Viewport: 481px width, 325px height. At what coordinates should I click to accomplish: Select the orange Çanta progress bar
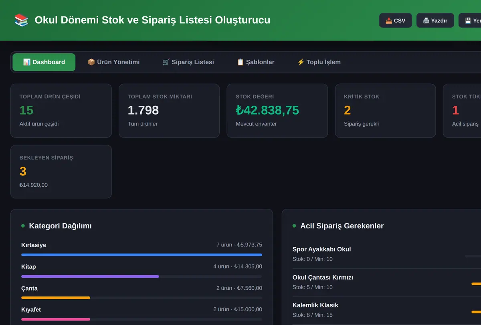point(56,298)
